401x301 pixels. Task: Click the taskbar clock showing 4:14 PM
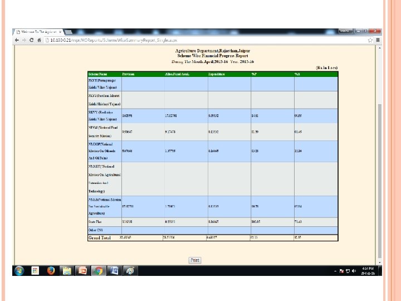pyautogui.click(x=368, y=271)
